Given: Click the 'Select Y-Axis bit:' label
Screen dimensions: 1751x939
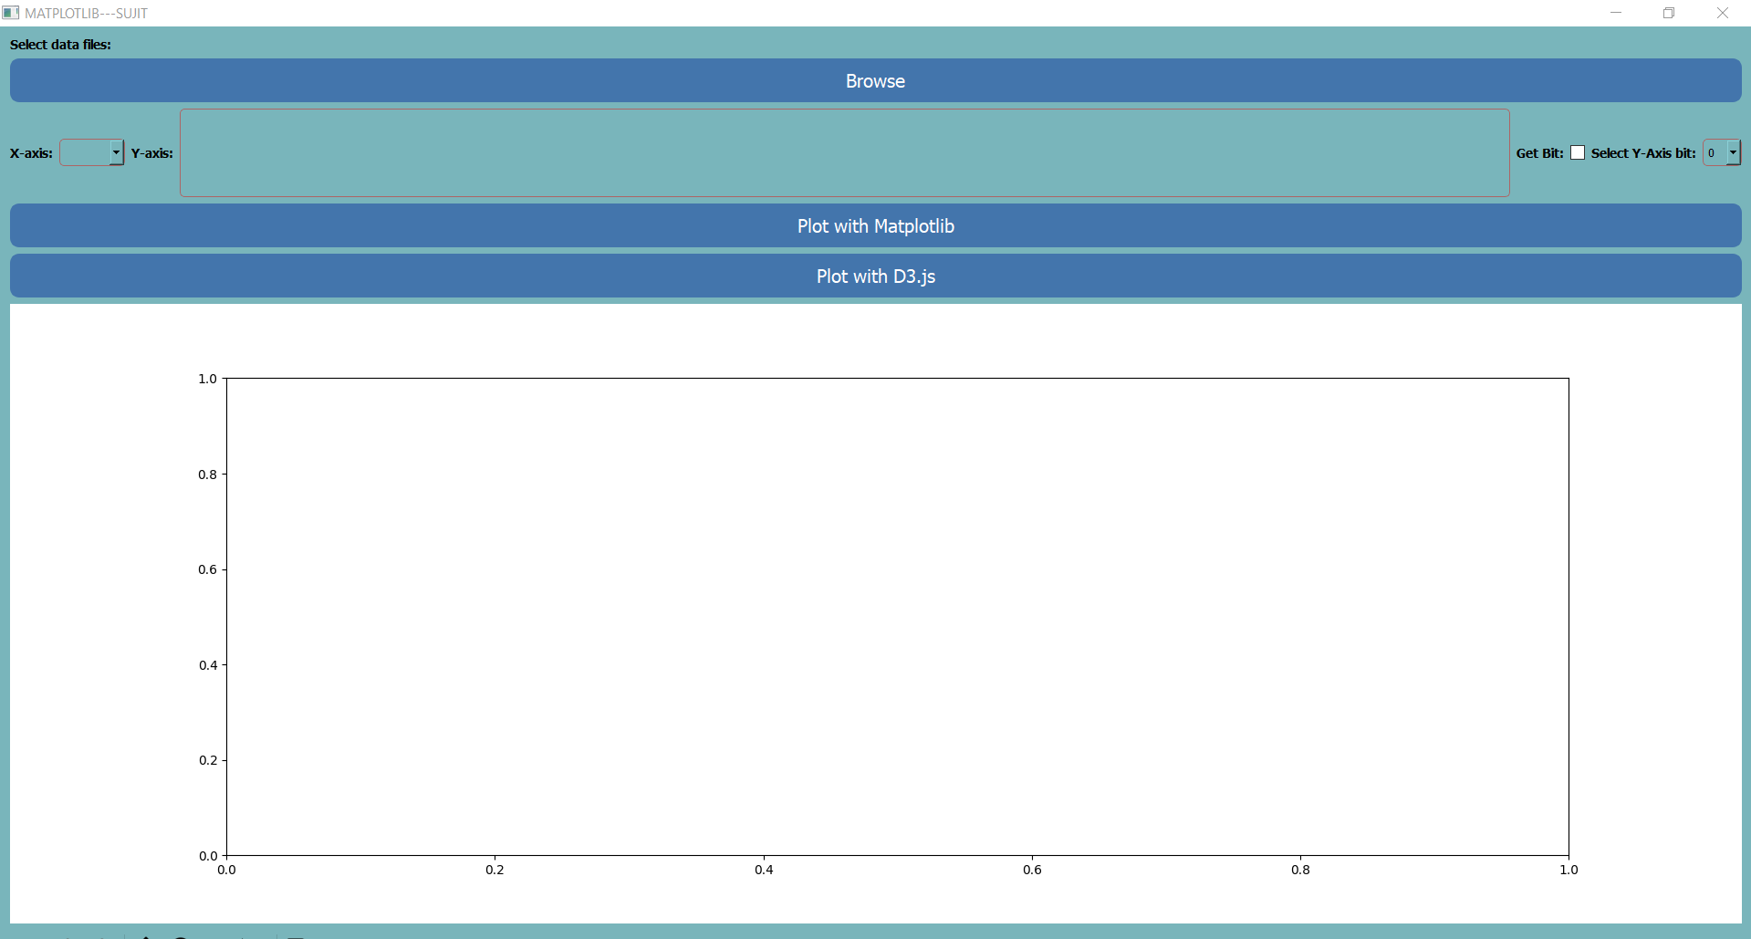Looking at the screenshot, I should [x=1642, y=153].
